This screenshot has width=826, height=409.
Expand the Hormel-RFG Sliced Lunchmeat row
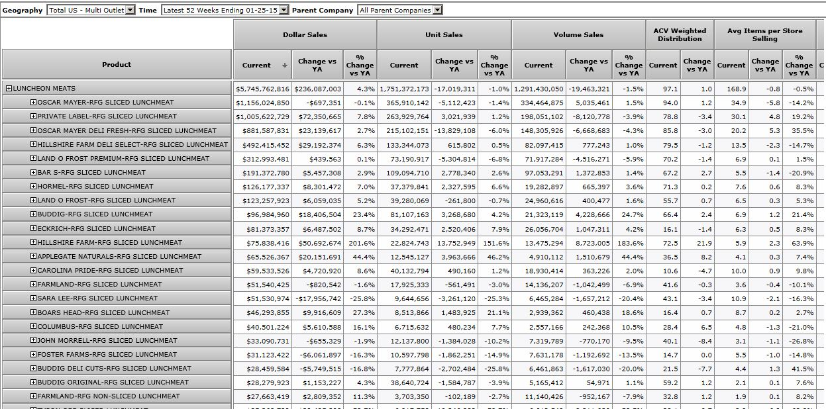point(33,187)
